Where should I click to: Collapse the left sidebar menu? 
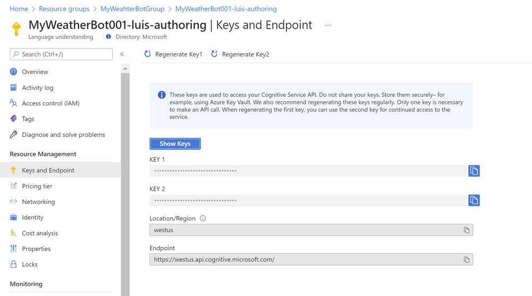pos(122,54)
